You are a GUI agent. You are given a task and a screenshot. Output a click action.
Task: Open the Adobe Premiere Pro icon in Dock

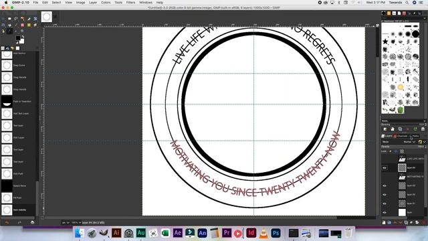coord(227,233)
